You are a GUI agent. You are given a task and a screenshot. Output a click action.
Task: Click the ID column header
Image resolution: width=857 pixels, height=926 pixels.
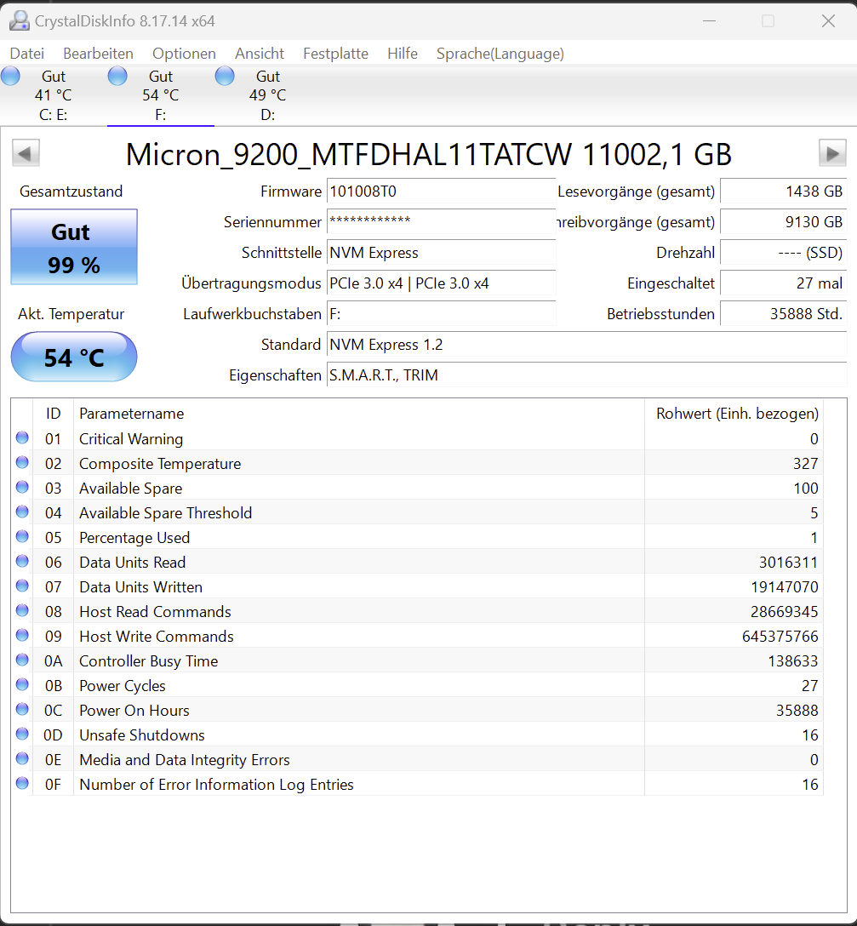point(53,414)
